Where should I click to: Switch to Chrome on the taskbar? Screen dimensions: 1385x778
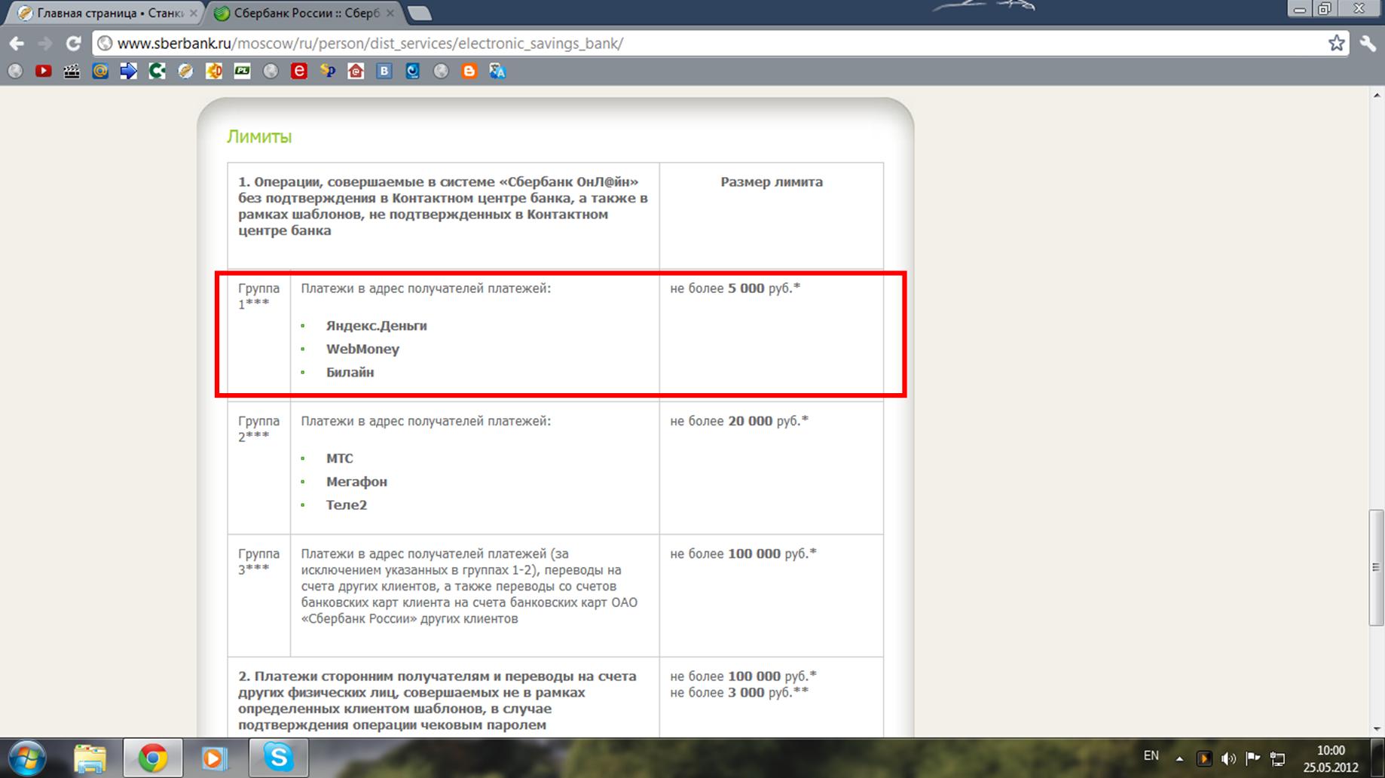tap(152, 758)
